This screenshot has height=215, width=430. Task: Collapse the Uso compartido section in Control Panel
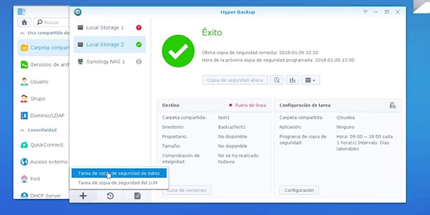point(23,33)
